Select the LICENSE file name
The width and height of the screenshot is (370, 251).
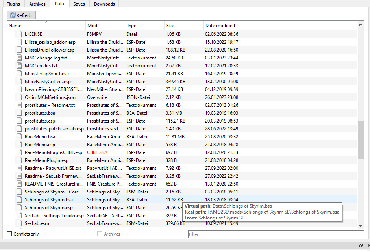point(33,34)
